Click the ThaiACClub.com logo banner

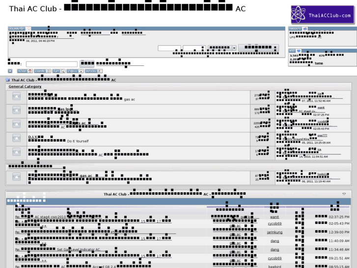click(323, 15)
